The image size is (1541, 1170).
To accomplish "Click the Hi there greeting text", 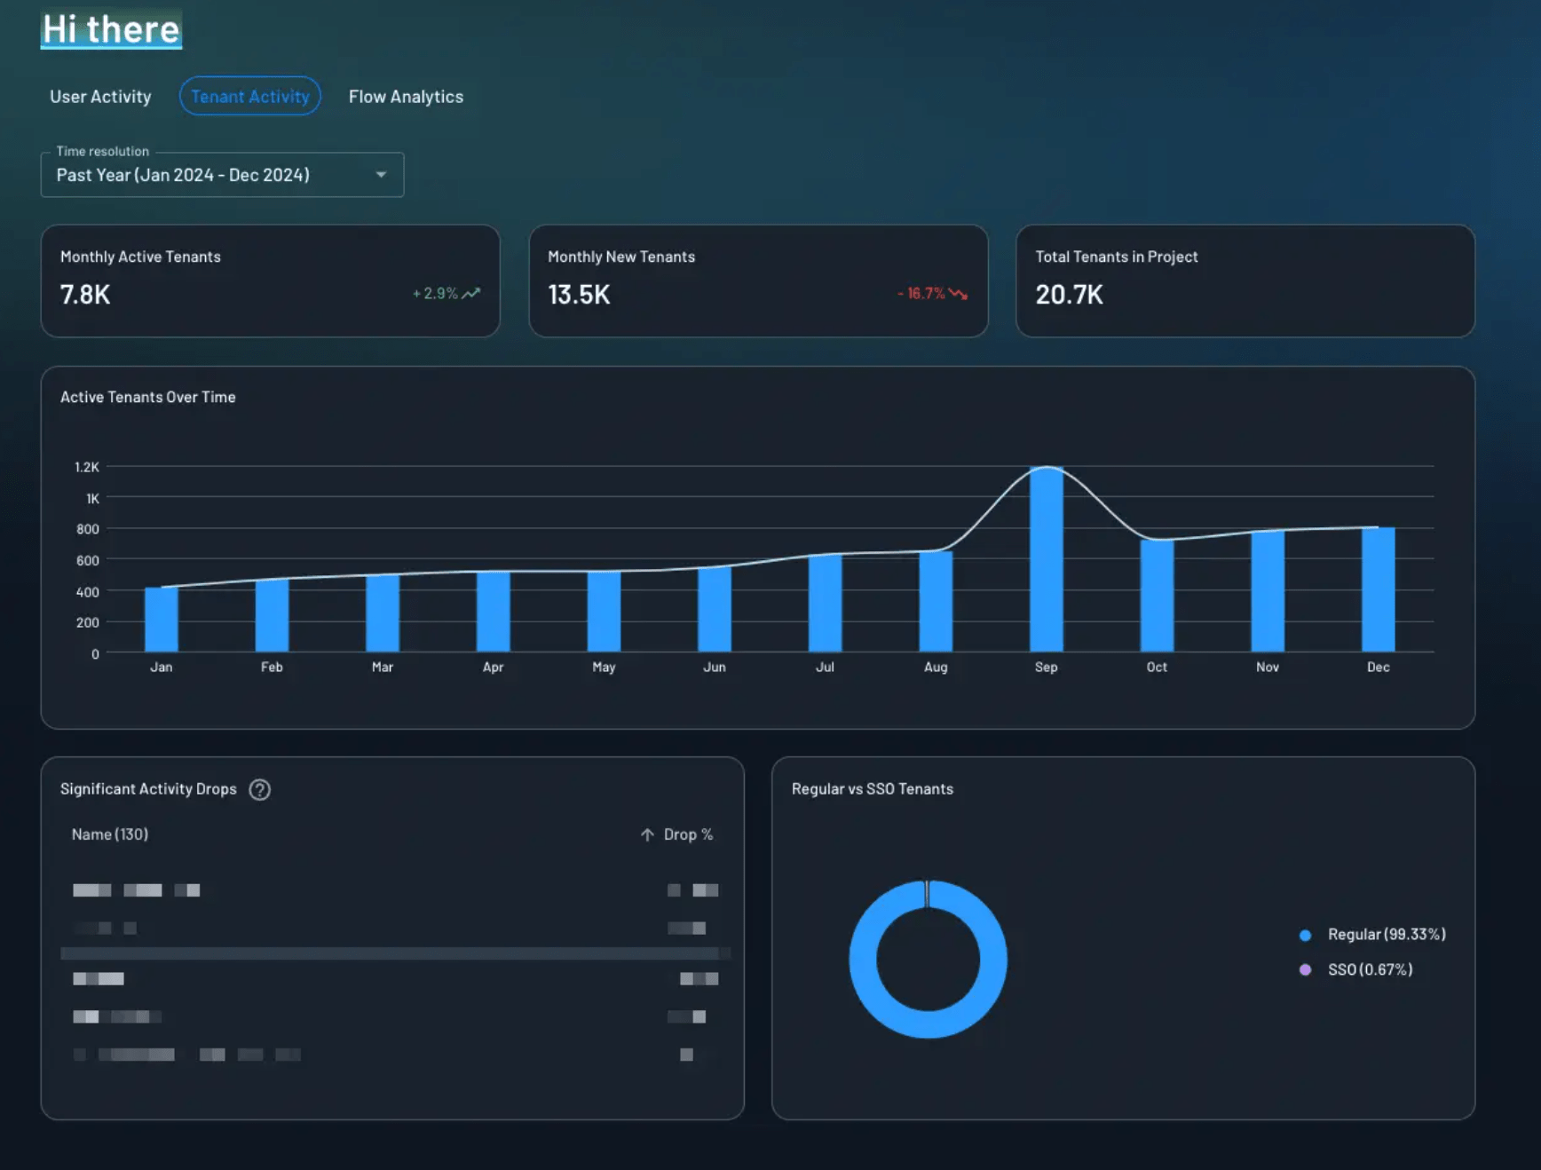I will pyautogui.click(x=110, y=28).
